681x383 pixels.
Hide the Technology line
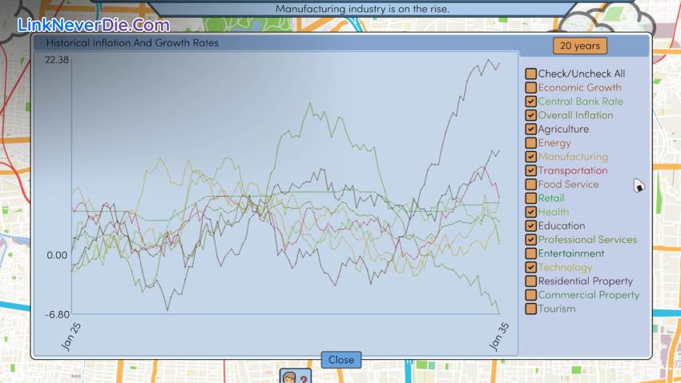point(530,268)
